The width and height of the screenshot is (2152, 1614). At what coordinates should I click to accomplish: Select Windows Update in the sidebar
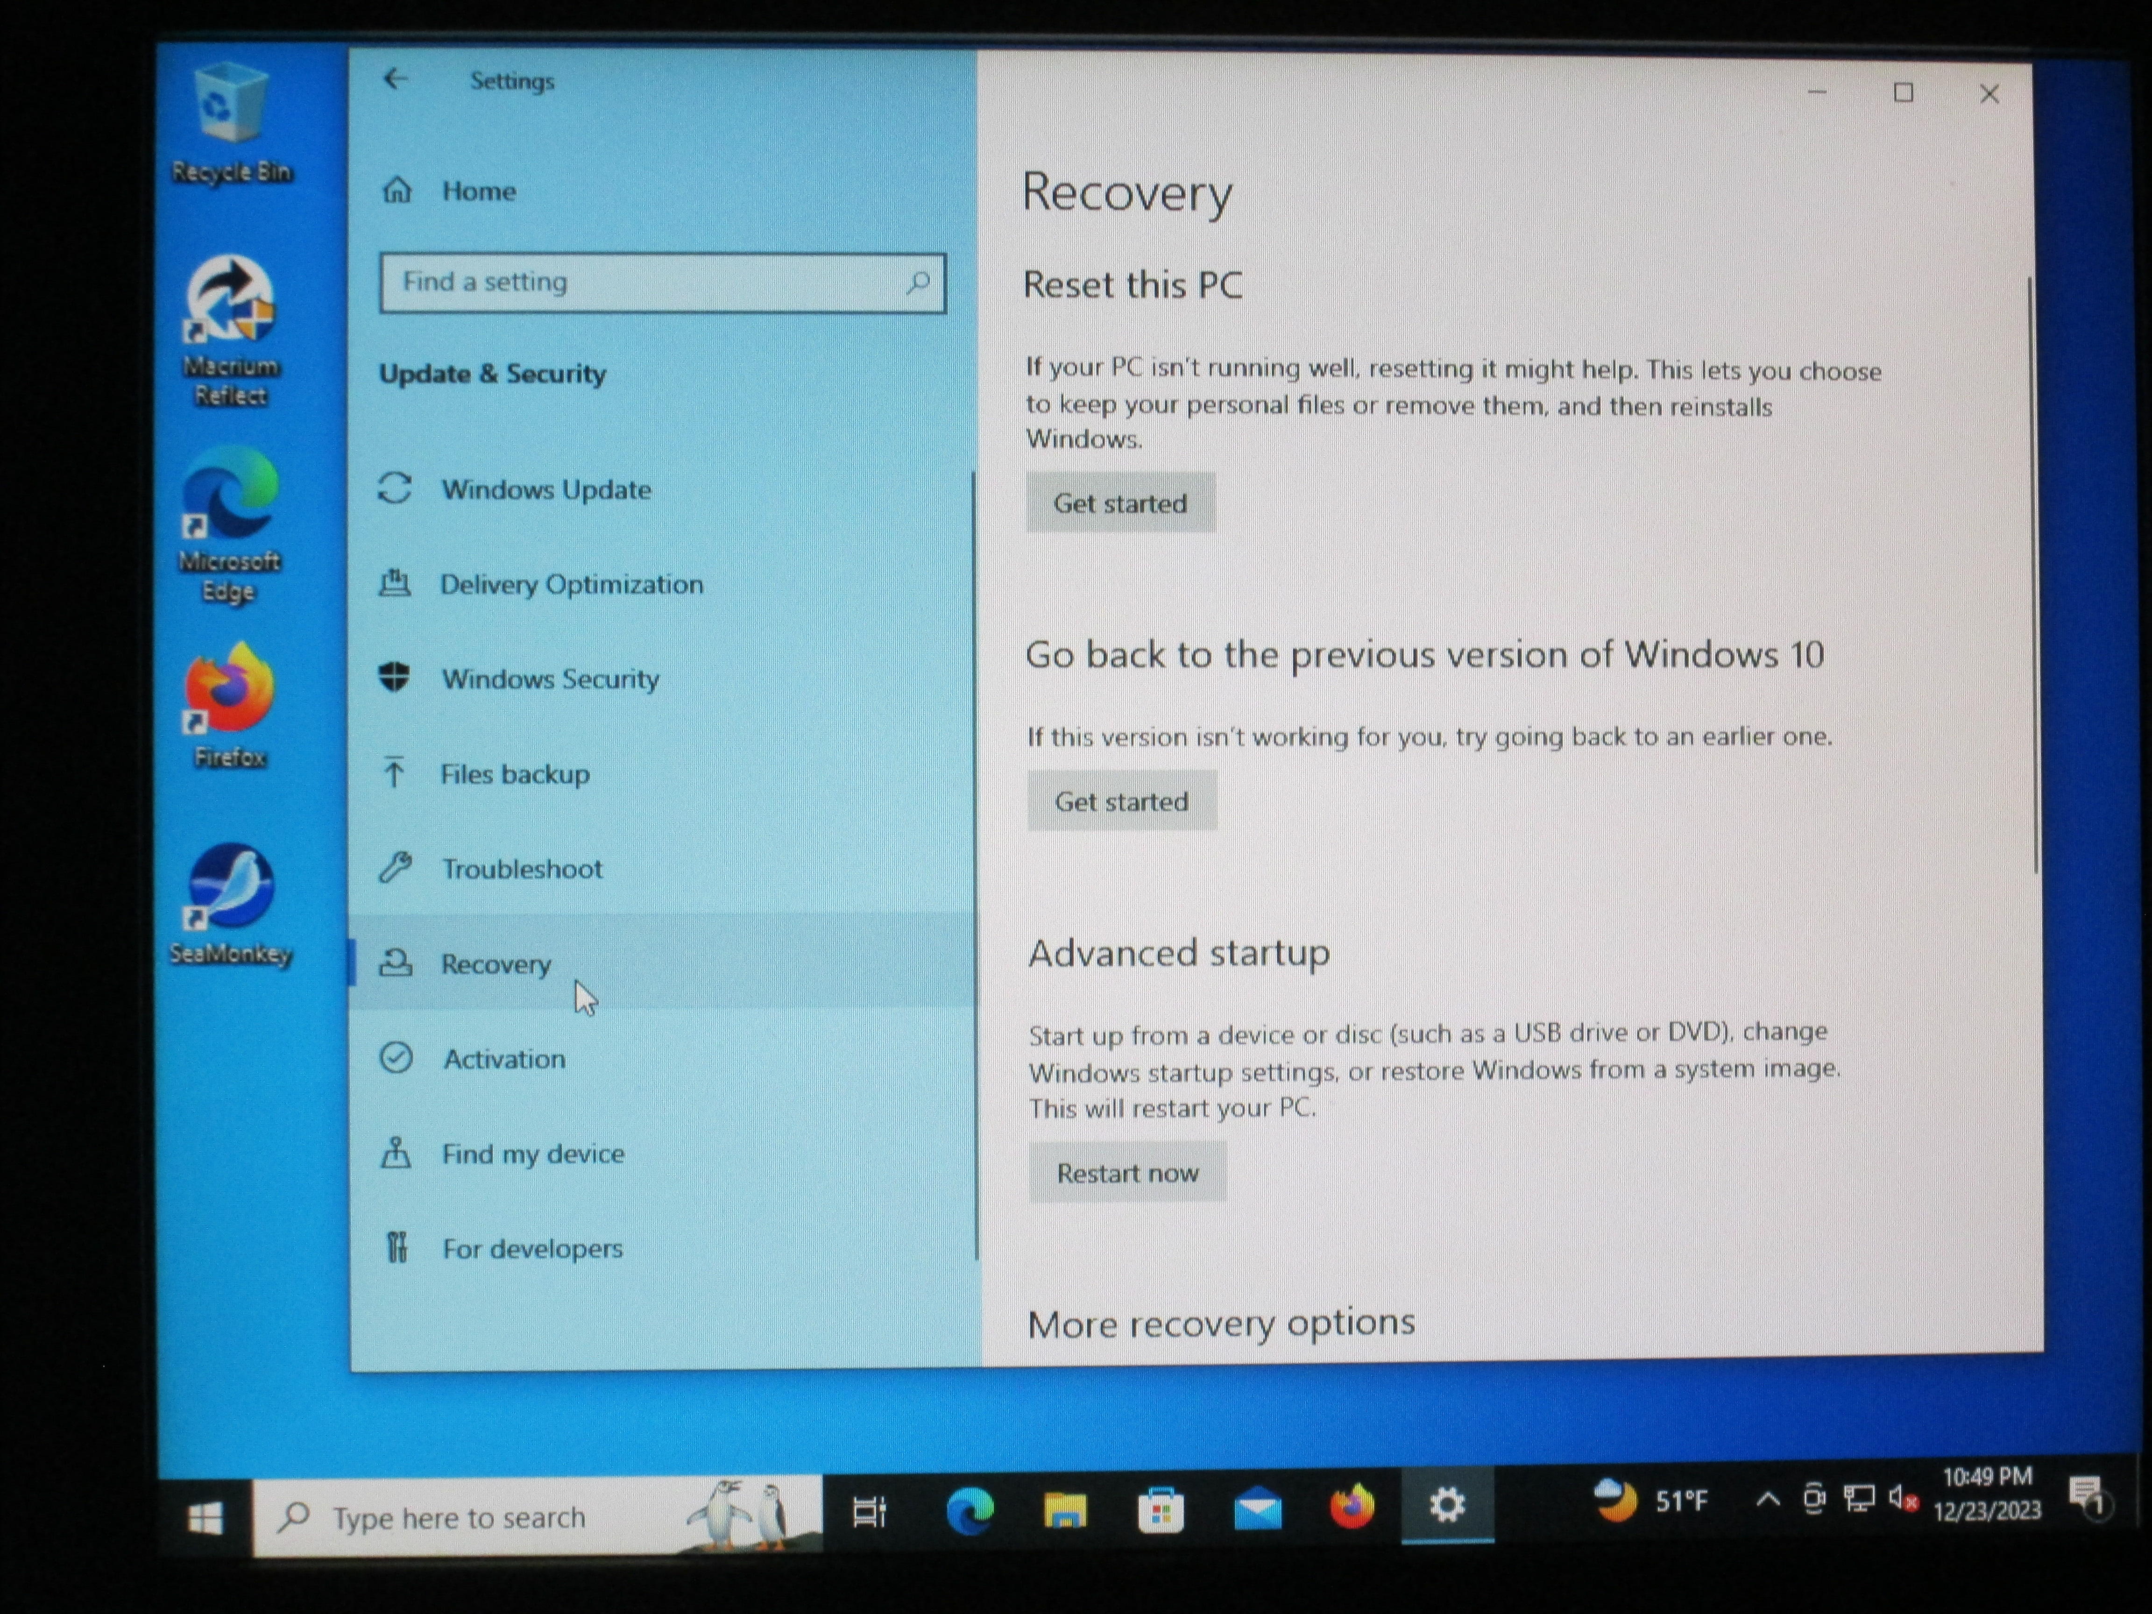tap(662, 488)
